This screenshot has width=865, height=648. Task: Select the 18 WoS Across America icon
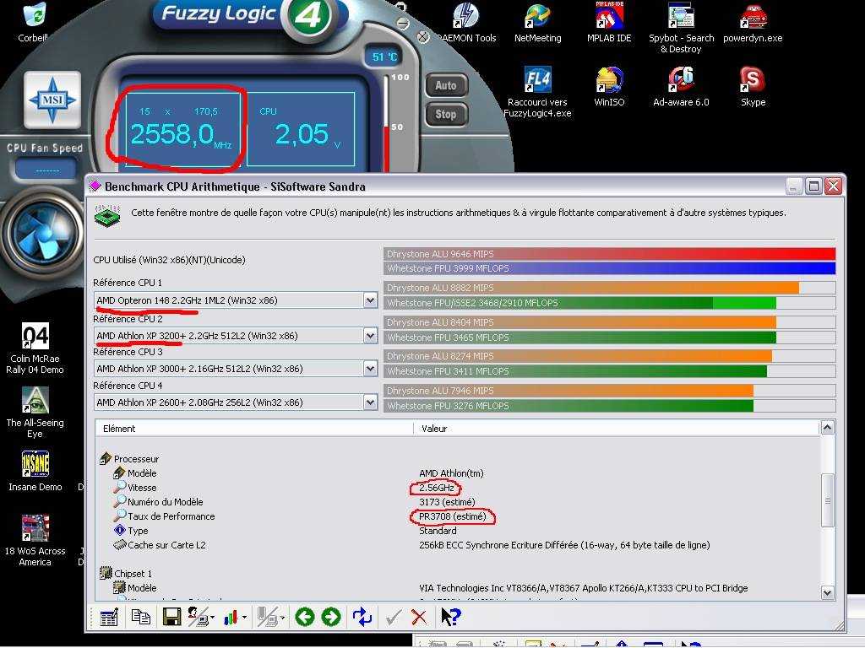tap(35, 541)
